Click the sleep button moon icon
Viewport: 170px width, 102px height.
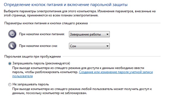click(12, 46)
